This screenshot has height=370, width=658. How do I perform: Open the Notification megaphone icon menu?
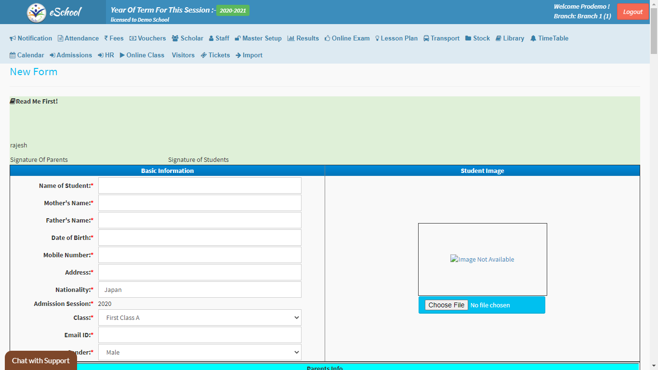(13, 39)
